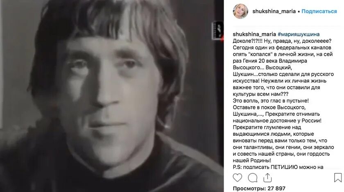Like the post with the heart icon
344x192 pixels.
(238, 178)
